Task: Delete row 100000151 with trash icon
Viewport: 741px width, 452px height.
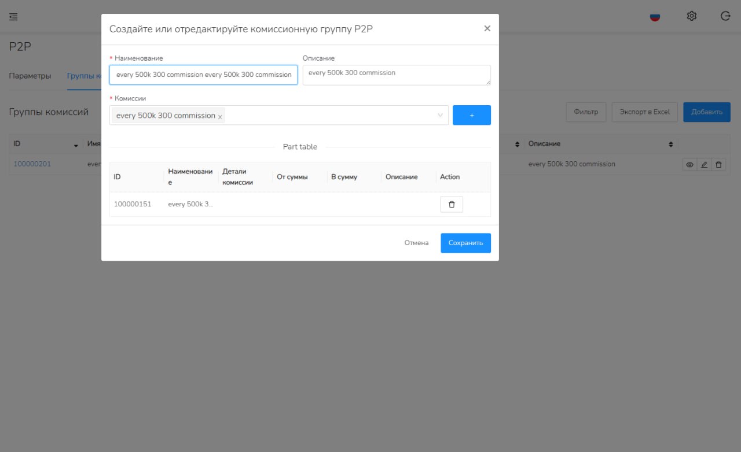Action: 452,205
